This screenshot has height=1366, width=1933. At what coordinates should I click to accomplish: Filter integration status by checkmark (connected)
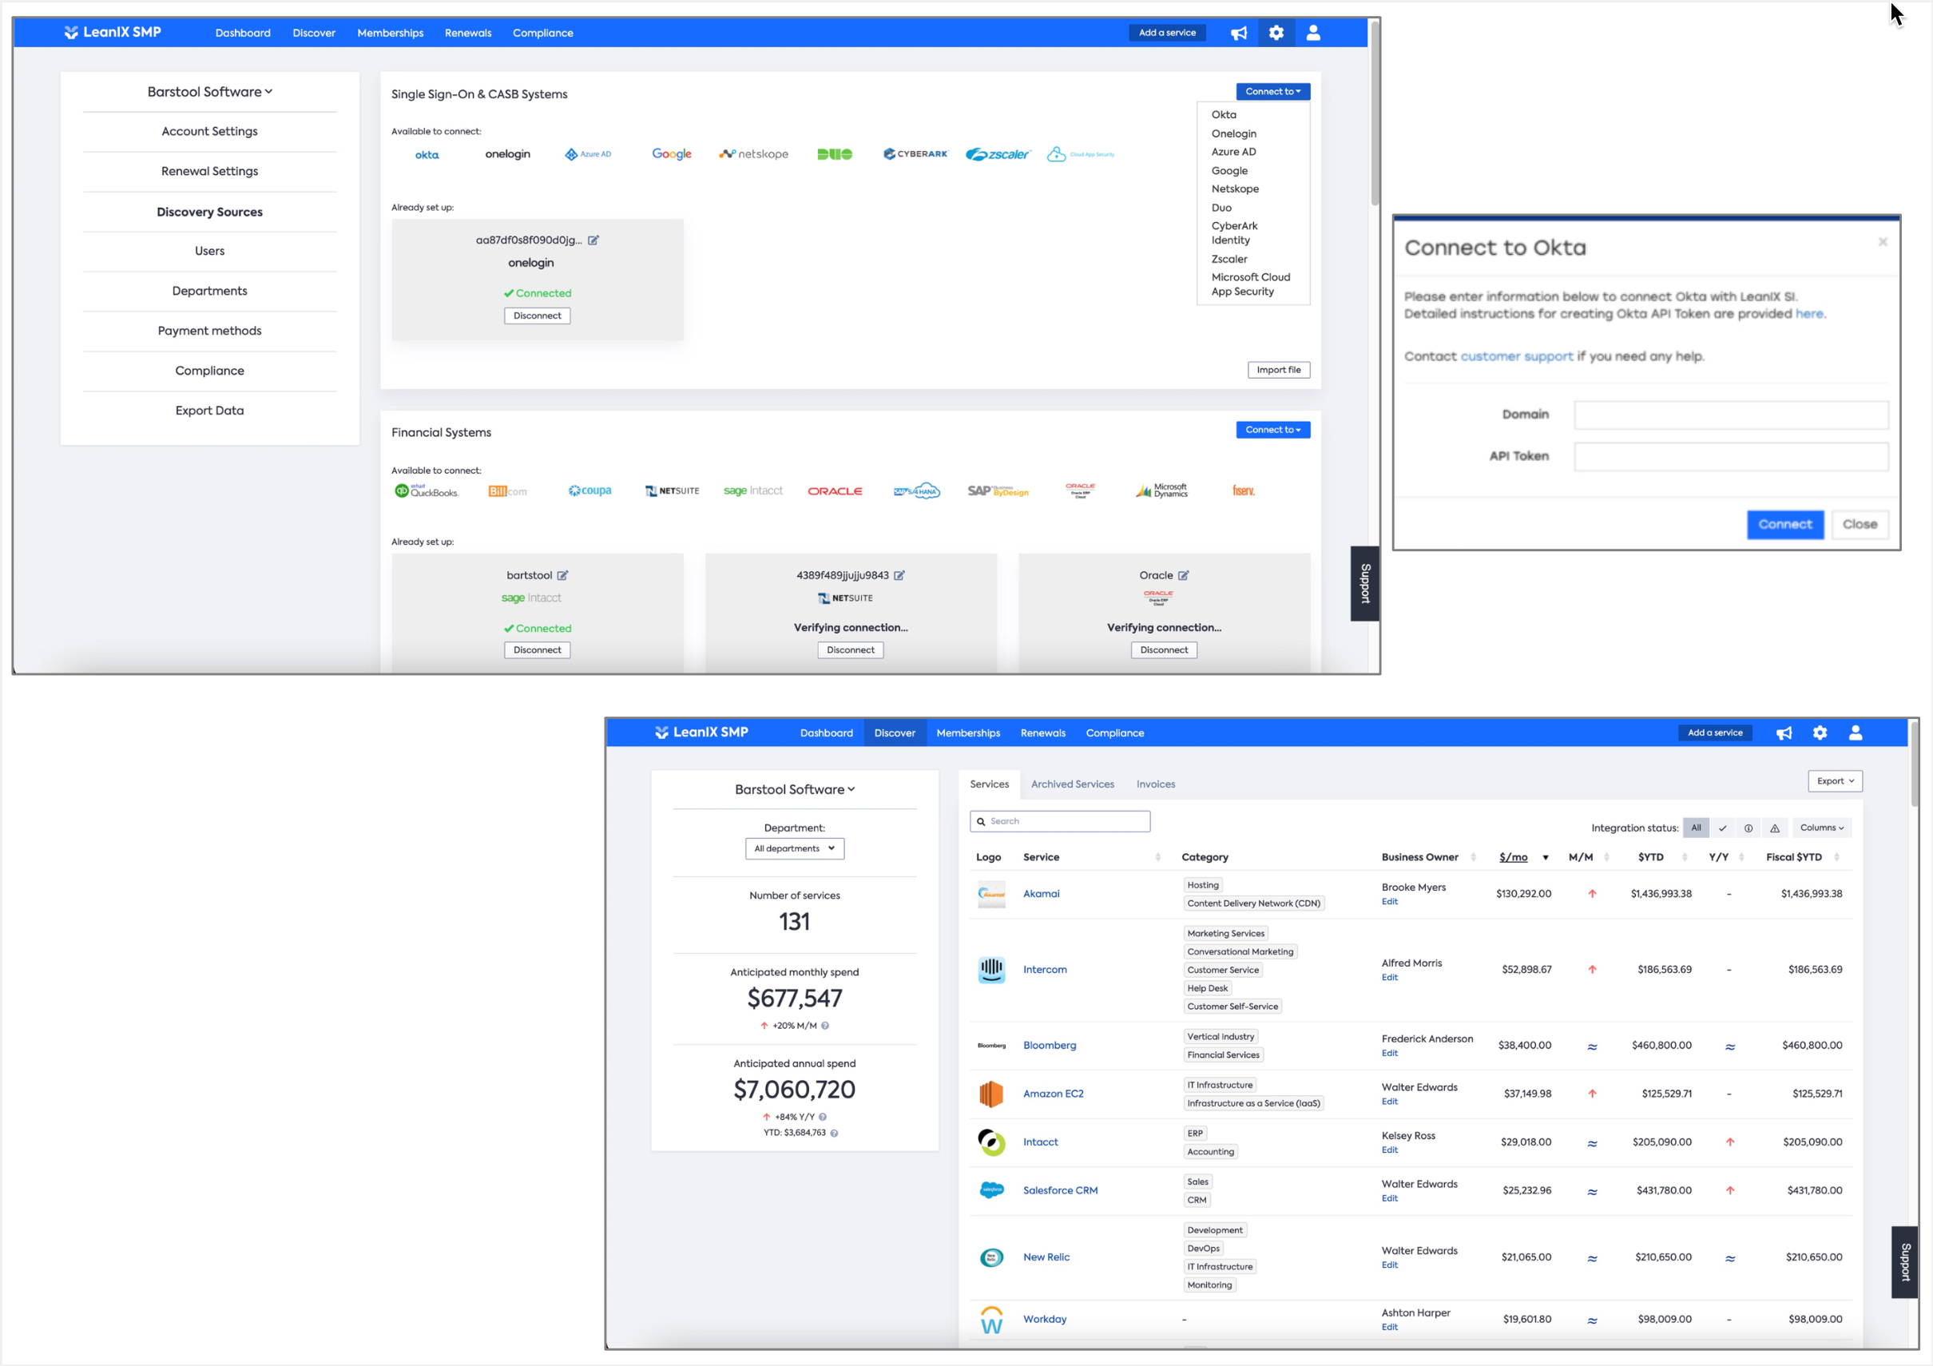tap(1722, 828)
